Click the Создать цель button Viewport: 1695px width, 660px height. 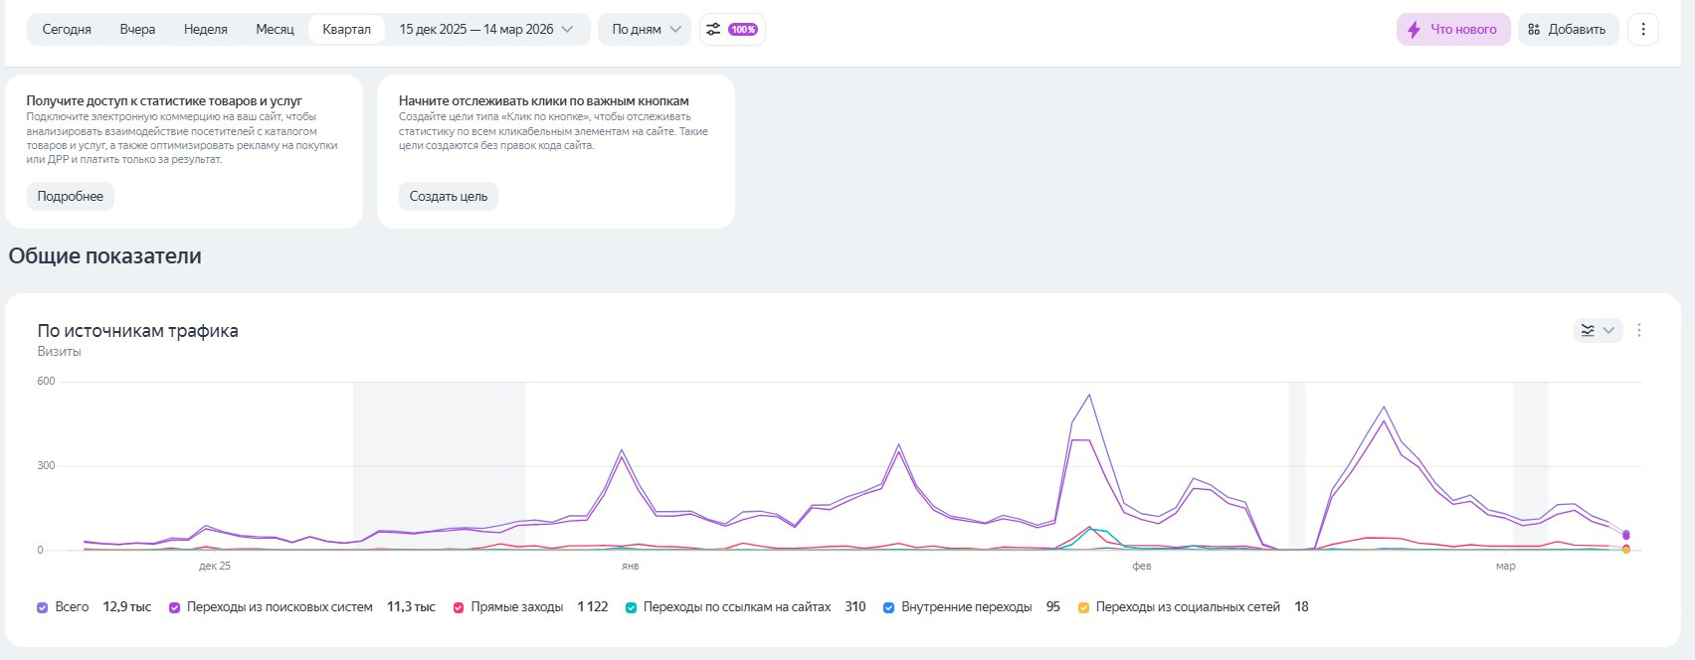tap(449, 197)
